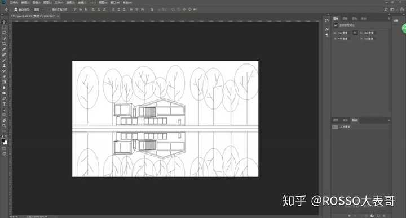
Task: Select the Eyedropper tool
Action: [4, 49]
